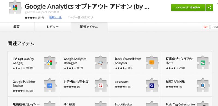Open the BUZZ RANKER title
The height and width of the screenshot is (106, 218).
coord(175,82)
